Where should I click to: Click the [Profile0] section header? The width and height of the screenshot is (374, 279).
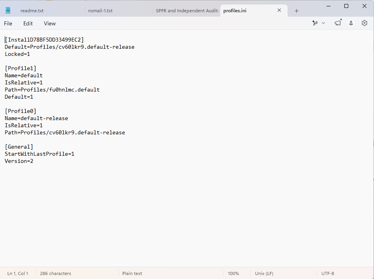21,111
